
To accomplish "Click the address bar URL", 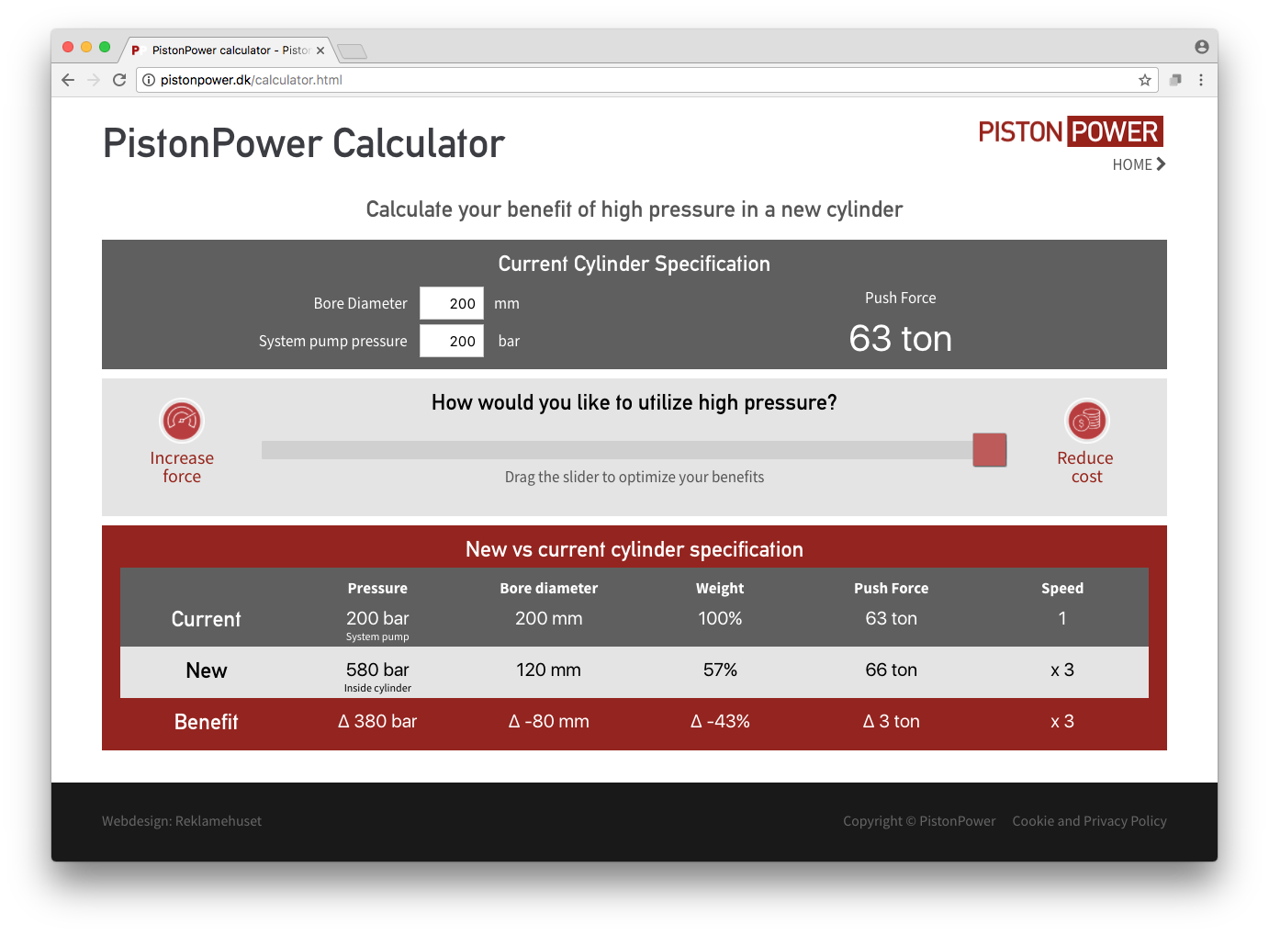I will click(252, 80).
